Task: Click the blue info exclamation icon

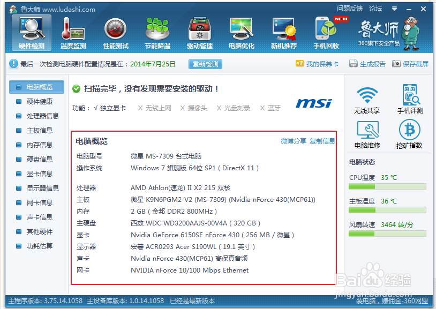Action: tap(13, 64)
